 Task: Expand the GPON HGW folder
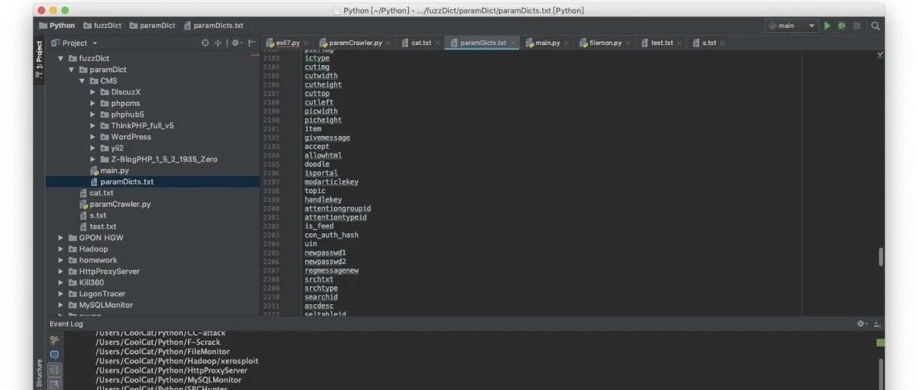pyautogui.click(x=62, y=238)
